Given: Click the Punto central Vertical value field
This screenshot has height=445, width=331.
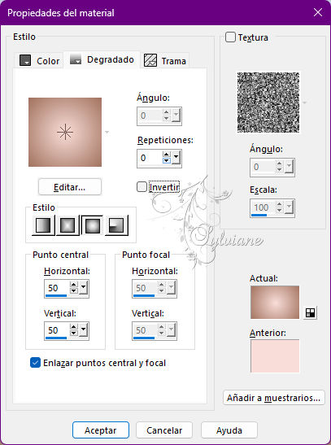Looking at the screenshot, I should point(56,330).
